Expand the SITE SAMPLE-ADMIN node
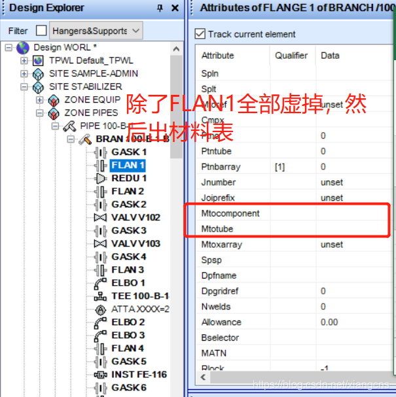396x397 pixels. click(x=25, y=73)
